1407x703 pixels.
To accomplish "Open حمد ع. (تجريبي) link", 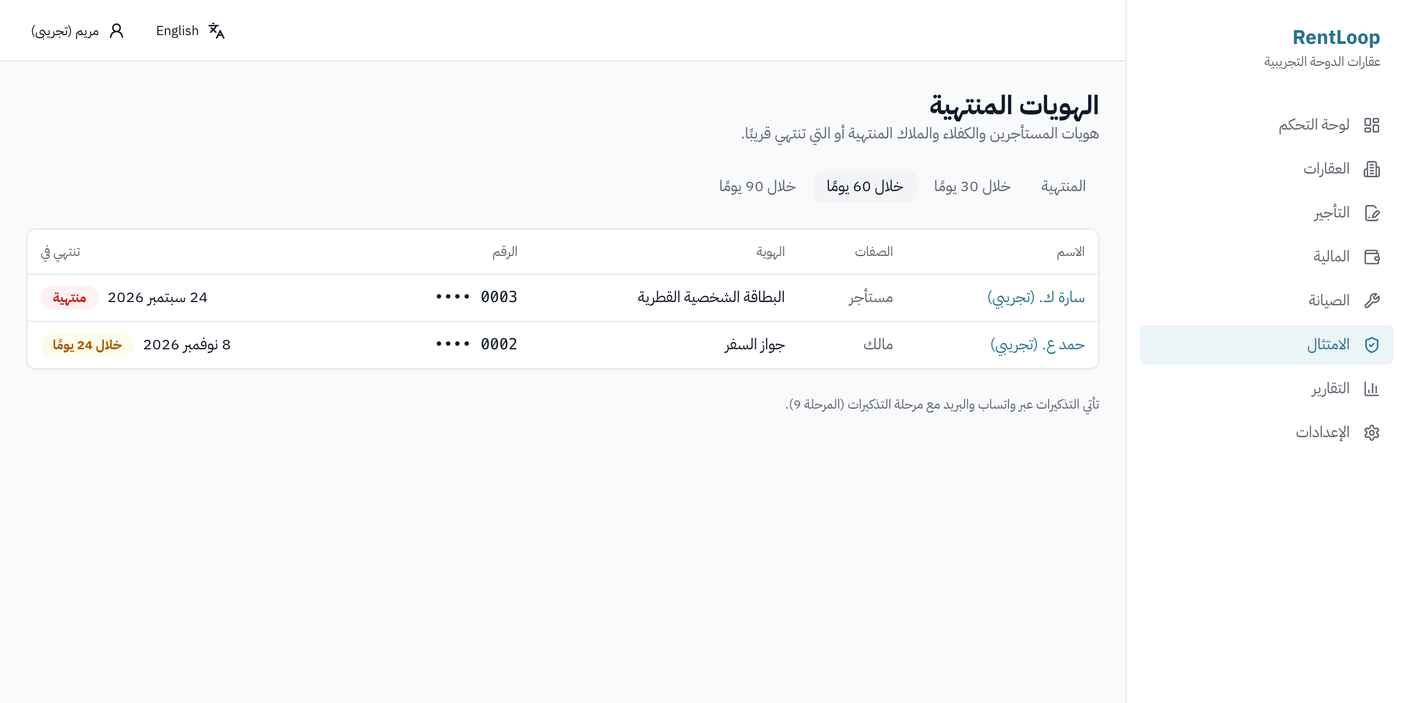I will pos(1038,345).
